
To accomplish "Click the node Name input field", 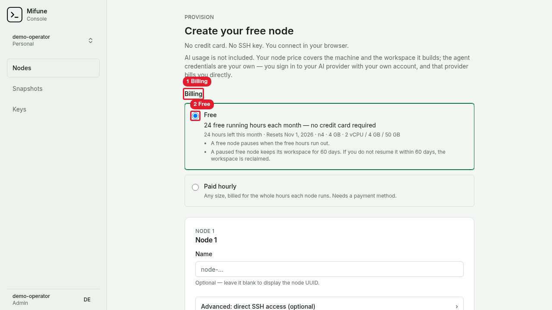I will pos(329,269).
